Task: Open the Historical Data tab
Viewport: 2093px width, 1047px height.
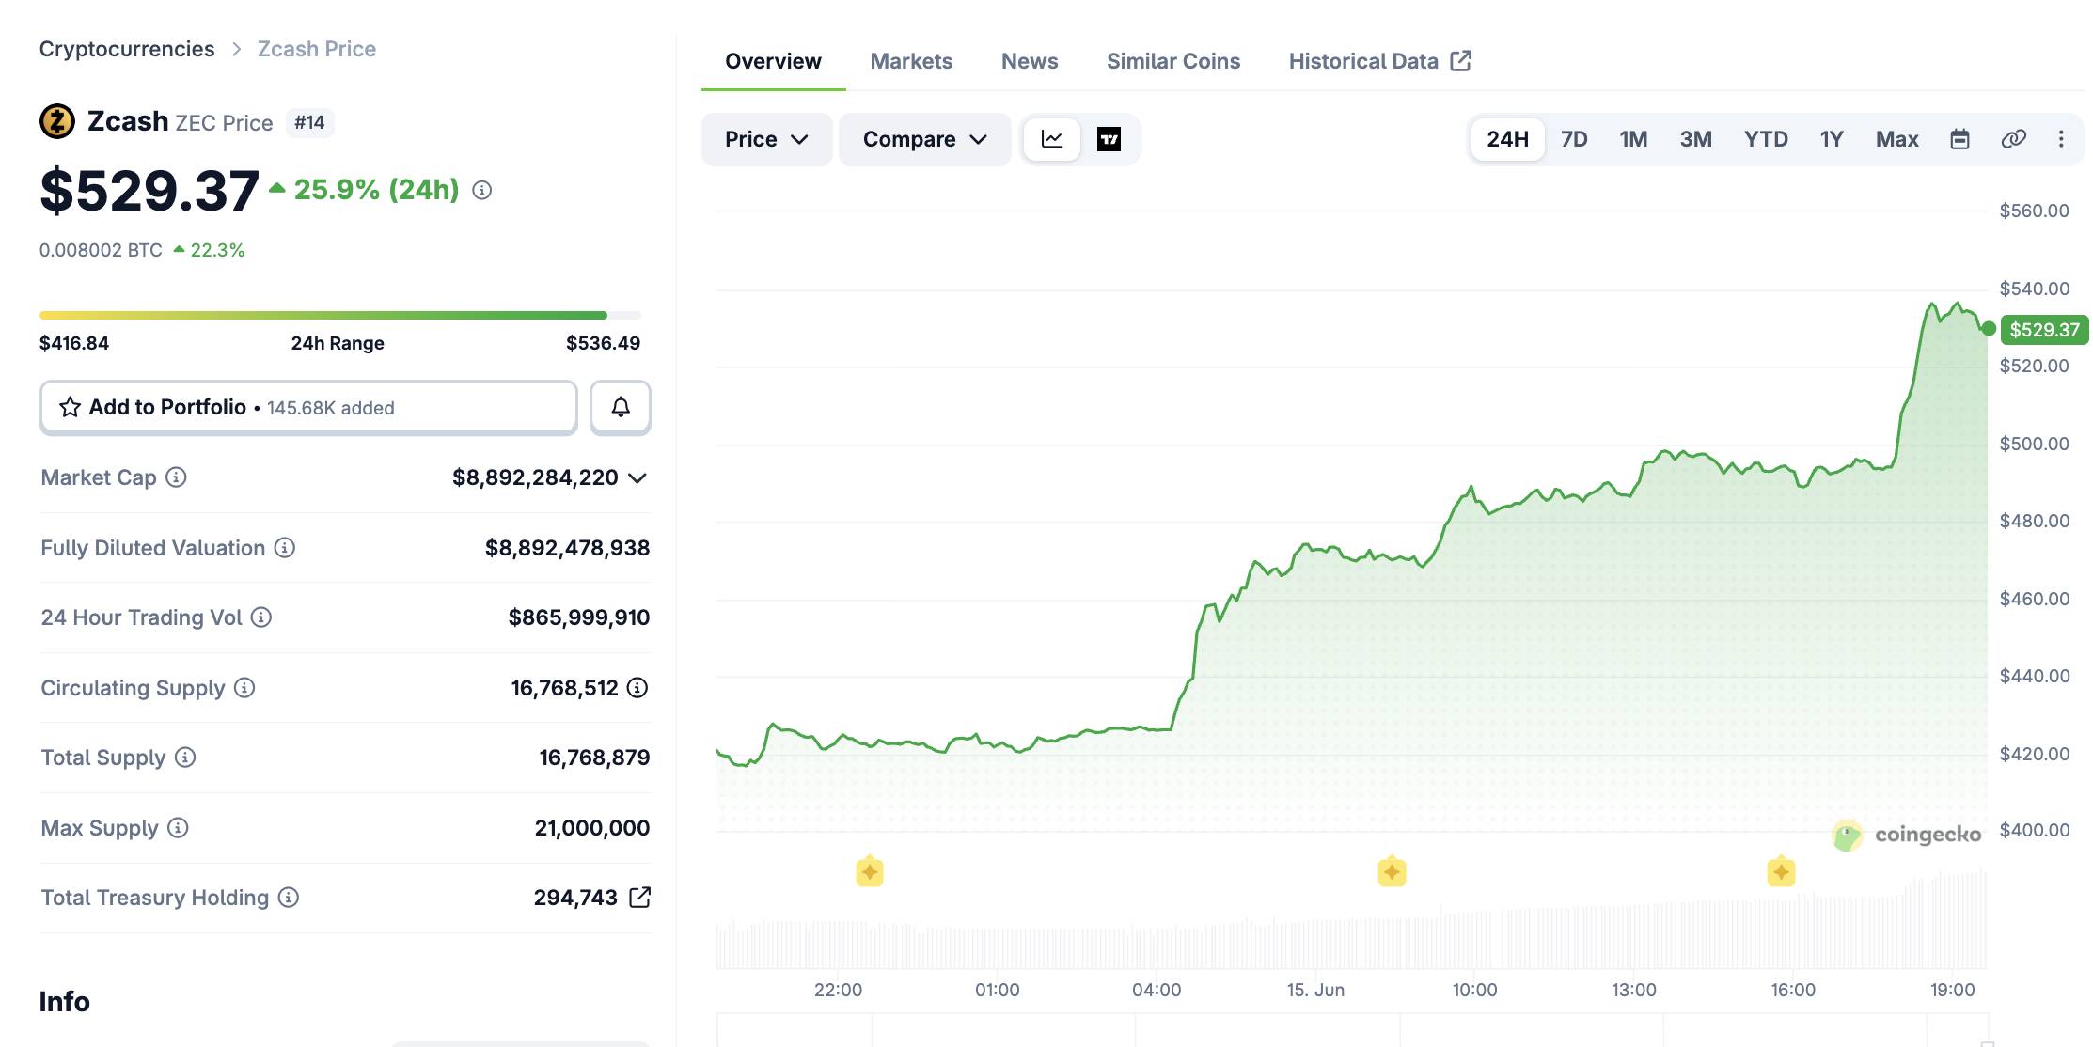Action: click(x=1379, y=61)
